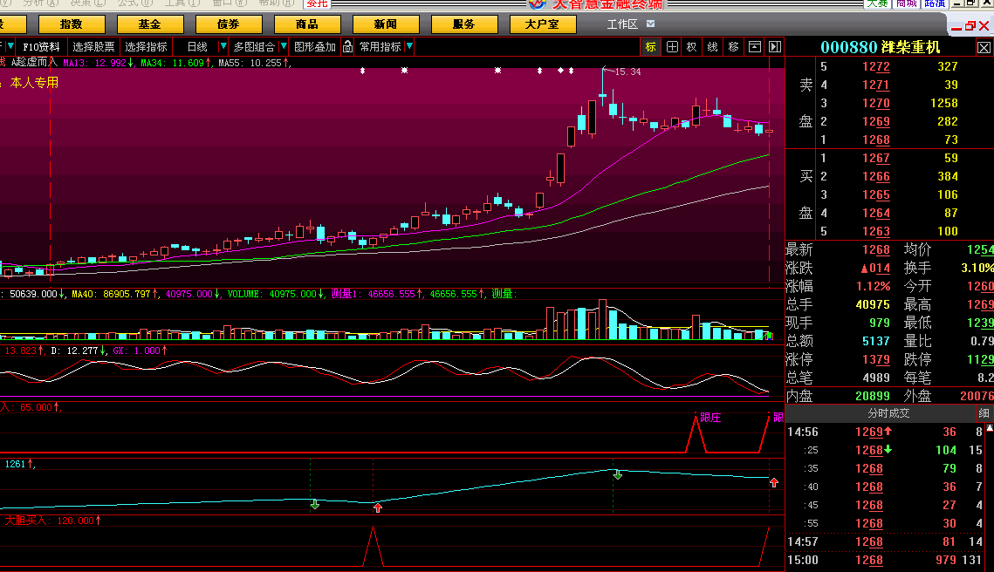Click the 选择股票 button
The height and width of the screenshot is (572, 994).
point(93,47)
